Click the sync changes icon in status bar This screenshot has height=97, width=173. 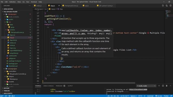[x=6, y=96]
